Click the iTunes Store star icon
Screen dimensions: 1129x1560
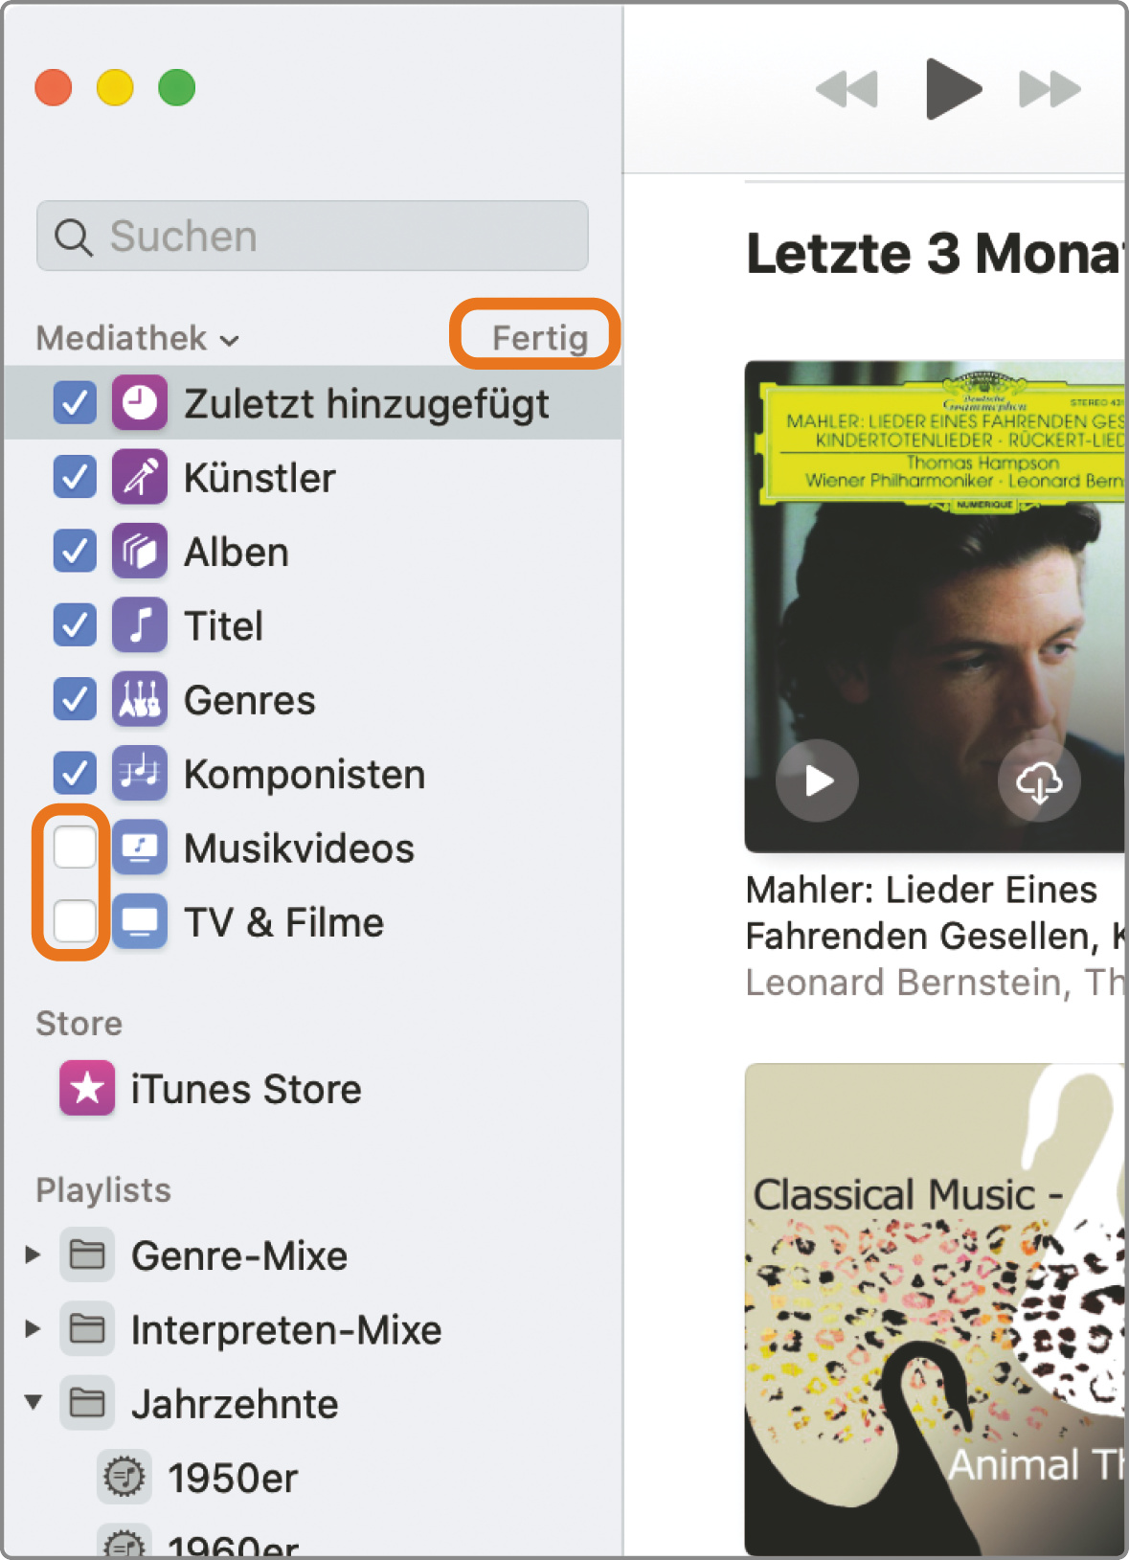tap(87, 1088)
